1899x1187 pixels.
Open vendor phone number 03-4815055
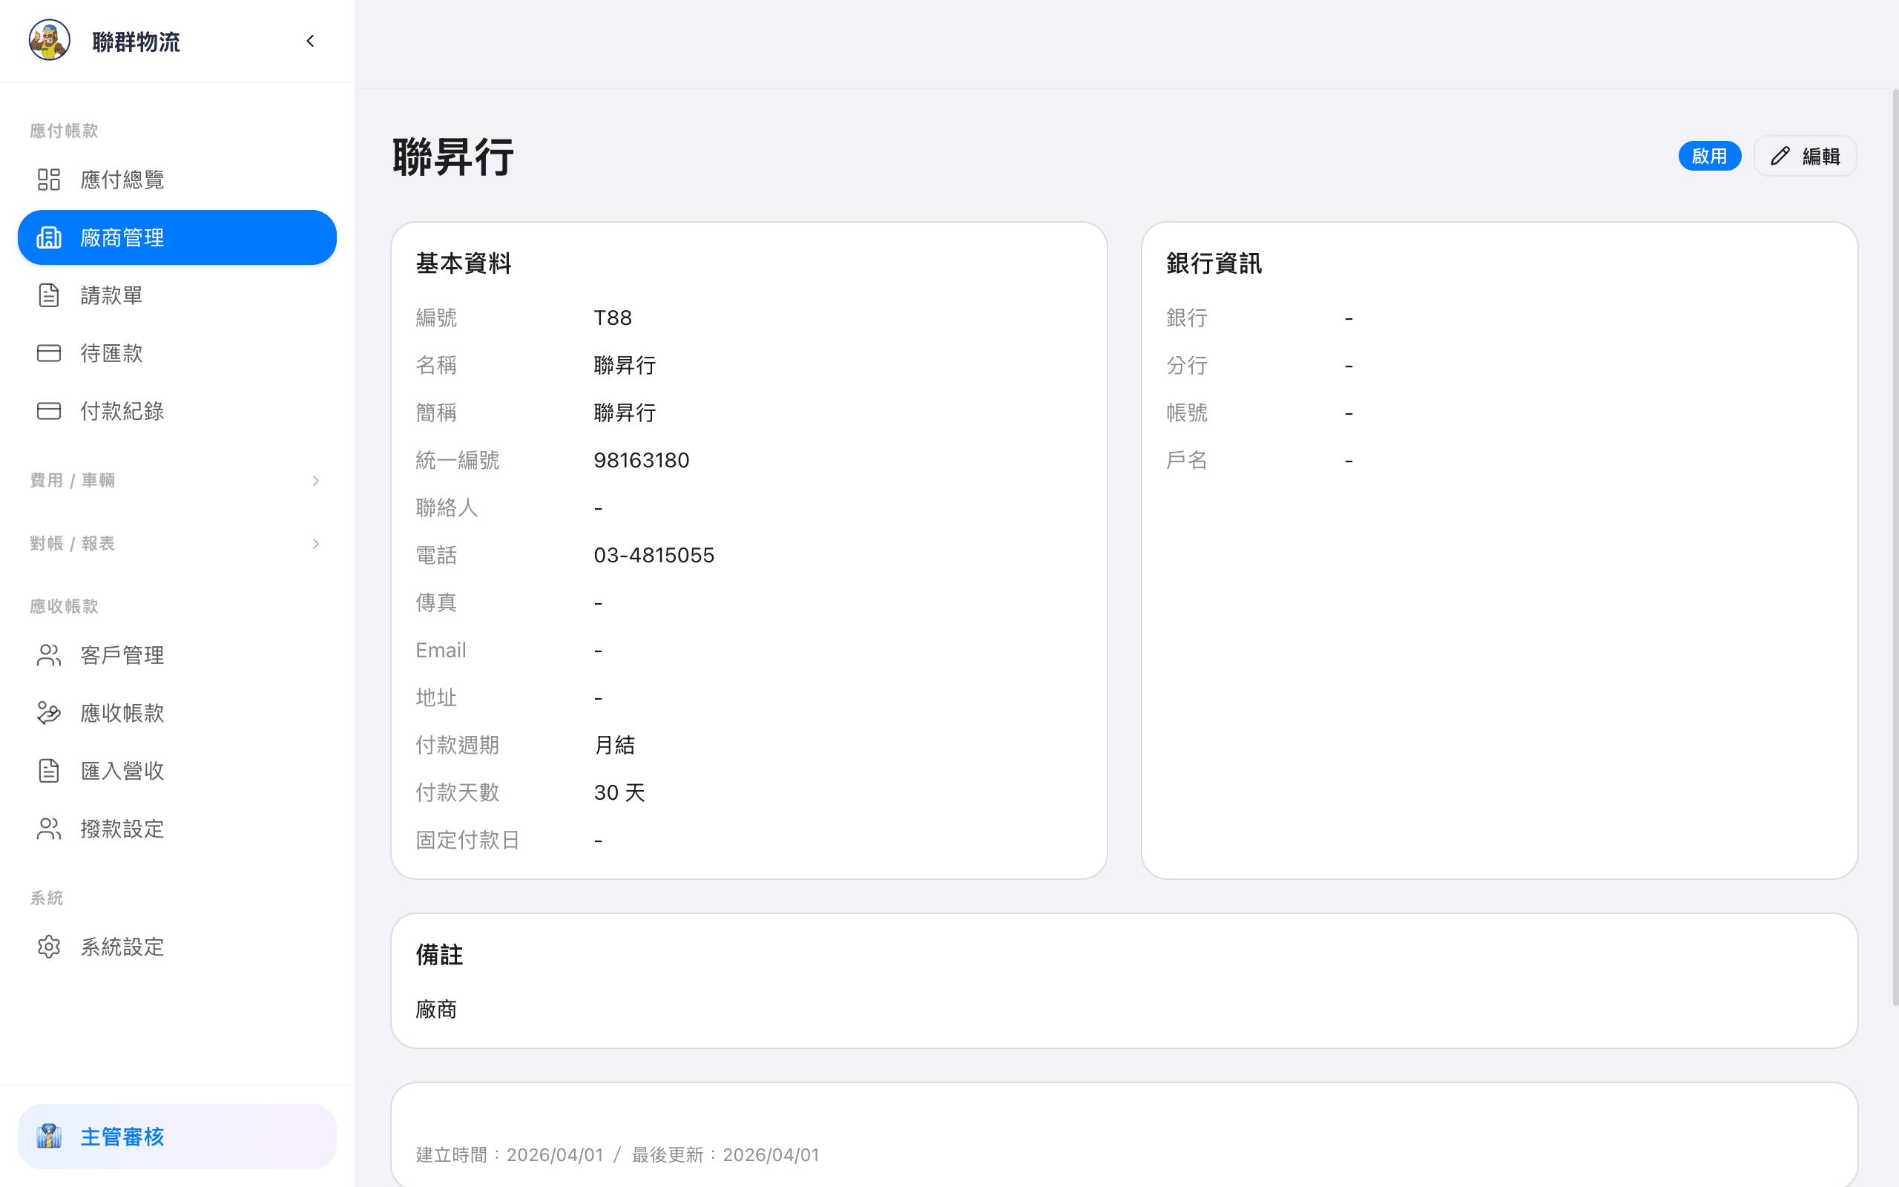[x=654, y=555]
